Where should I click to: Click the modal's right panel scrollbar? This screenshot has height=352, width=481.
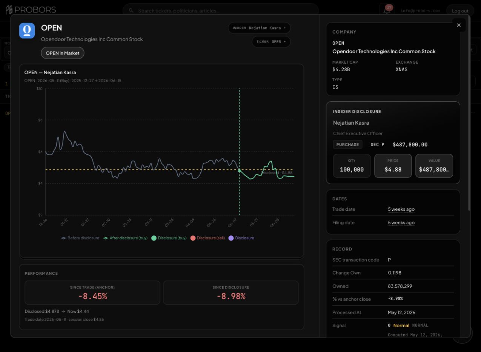click(x=469, y=113)
